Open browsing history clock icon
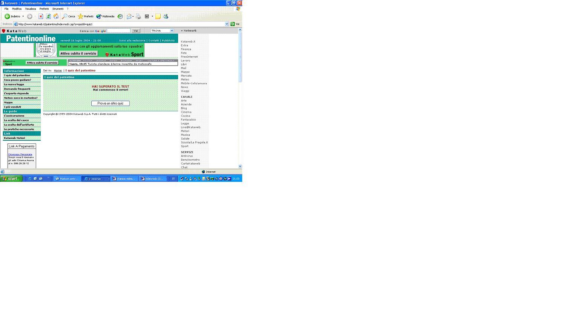This screenshot has width=587, height=329. point(120,16)
